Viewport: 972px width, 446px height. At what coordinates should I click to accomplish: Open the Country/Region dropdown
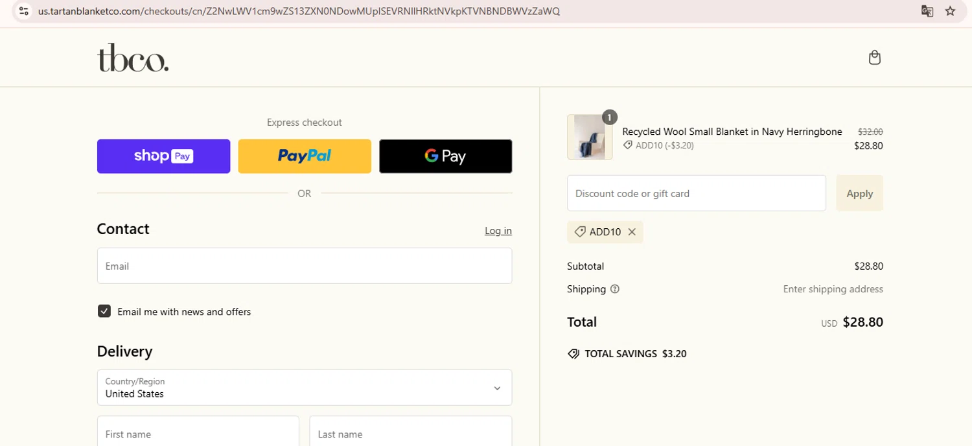pyautogui.click(x=305, y=388)
